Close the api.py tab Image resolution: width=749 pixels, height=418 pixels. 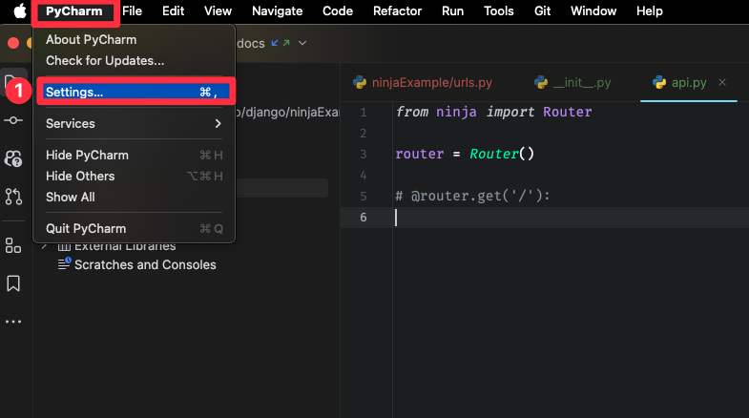[722, 82]
